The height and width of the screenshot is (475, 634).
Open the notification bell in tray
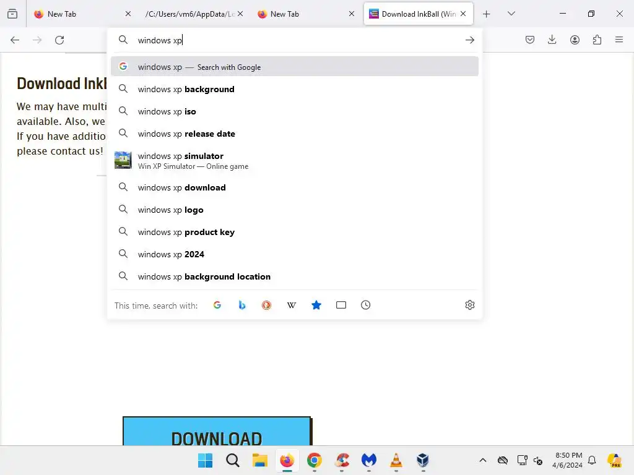592,460
